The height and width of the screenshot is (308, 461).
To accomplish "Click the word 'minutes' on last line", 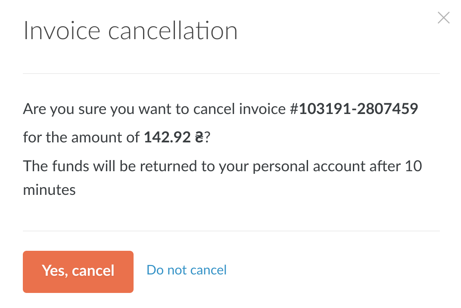I will pyautogui.click(x=49, y=190).
